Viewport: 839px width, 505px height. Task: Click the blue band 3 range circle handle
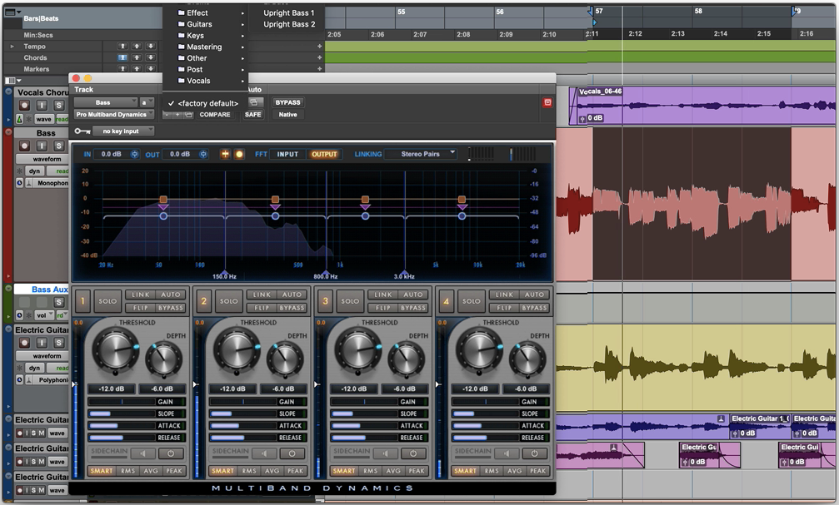coord(365,216)
